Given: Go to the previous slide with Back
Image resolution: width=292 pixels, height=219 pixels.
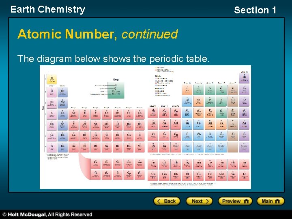Looking at the screenshot, I should [x=167, y=201].
